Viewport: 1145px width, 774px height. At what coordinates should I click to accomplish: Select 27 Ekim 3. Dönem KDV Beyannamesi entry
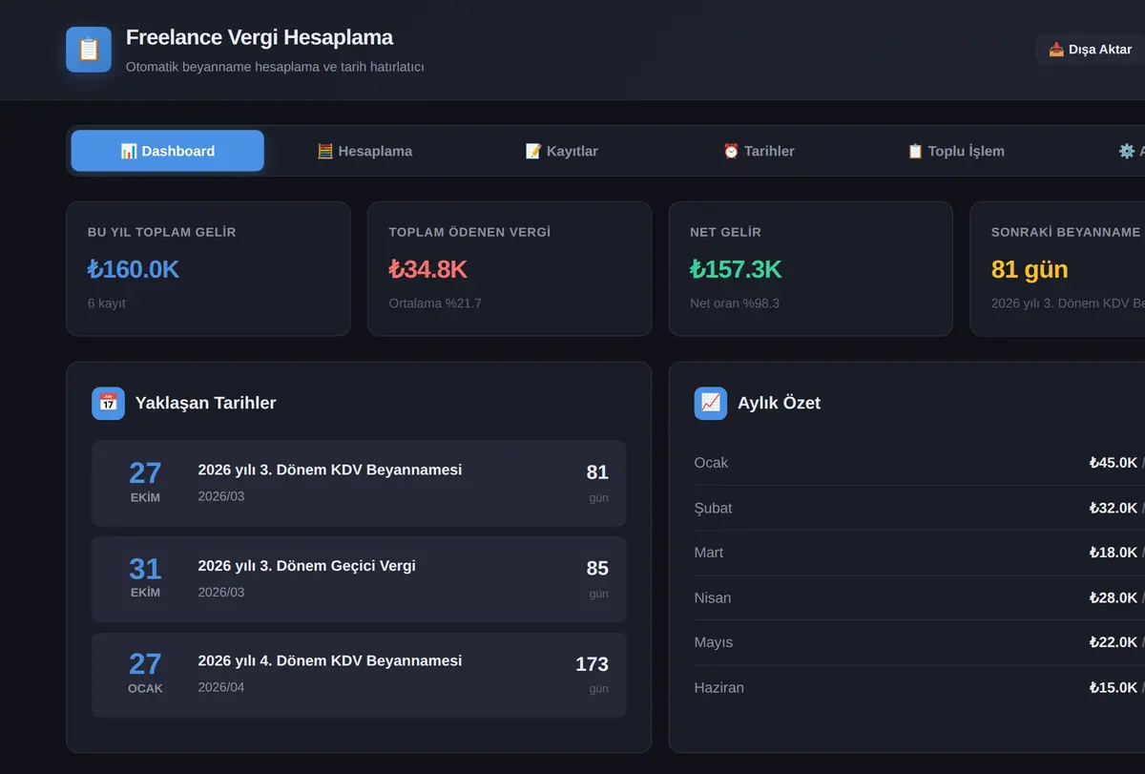pos(359,483)
